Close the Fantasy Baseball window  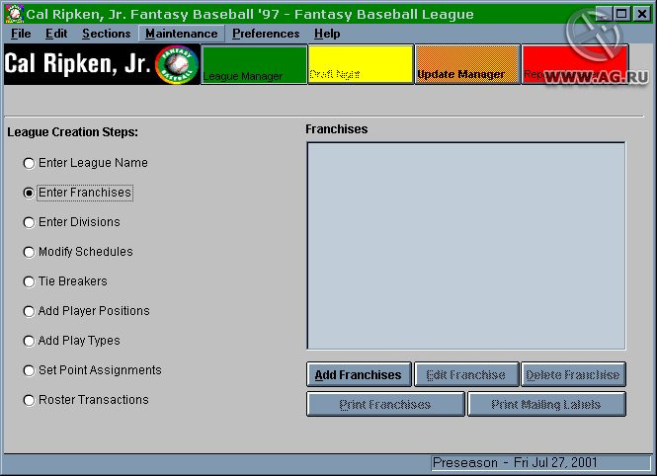[x=642, y=14]
